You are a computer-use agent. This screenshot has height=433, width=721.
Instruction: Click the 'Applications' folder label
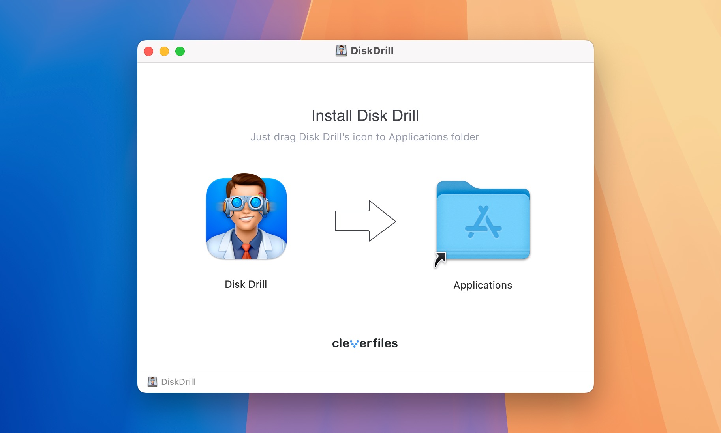pos(483,285)
